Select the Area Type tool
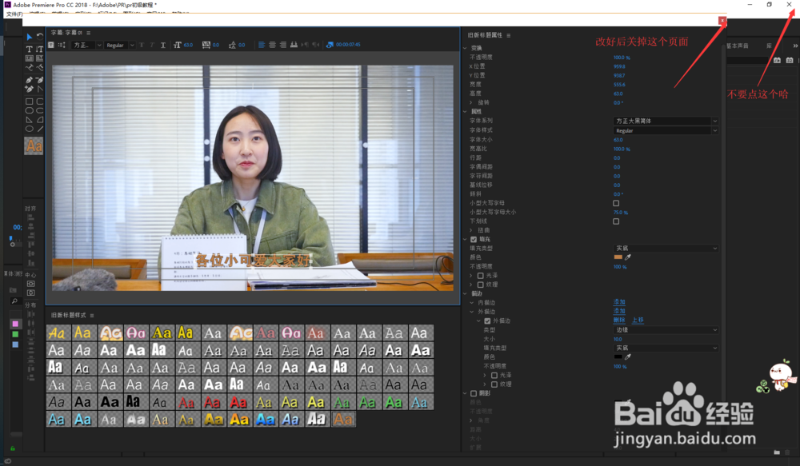This screenshot has width=800, height=466. click(29, 58)
